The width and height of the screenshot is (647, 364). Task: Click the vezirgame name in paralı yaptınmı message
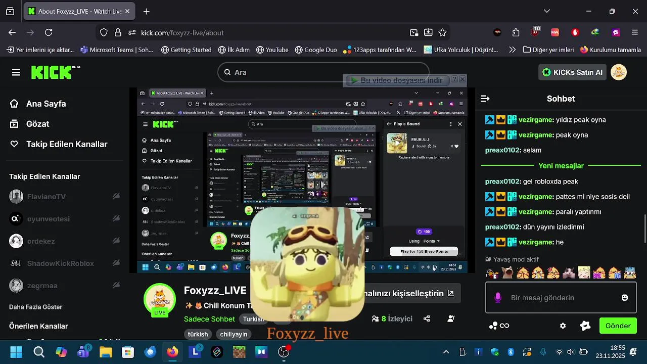coord(536,212)
